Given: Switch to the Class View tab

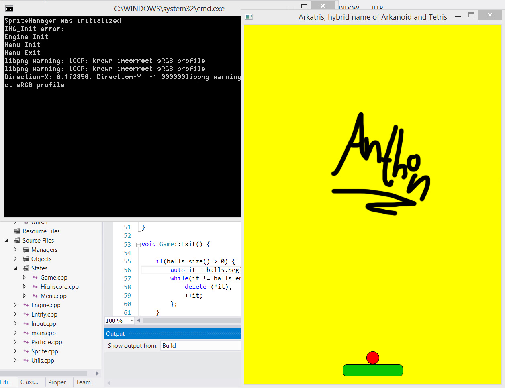Looking at the screenshot, I should [x=29, y=382].
